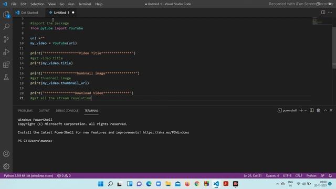Screen dimensions: 336x189
Task: Switch to the OUTPUT panel tab
Action: [44, 111]
